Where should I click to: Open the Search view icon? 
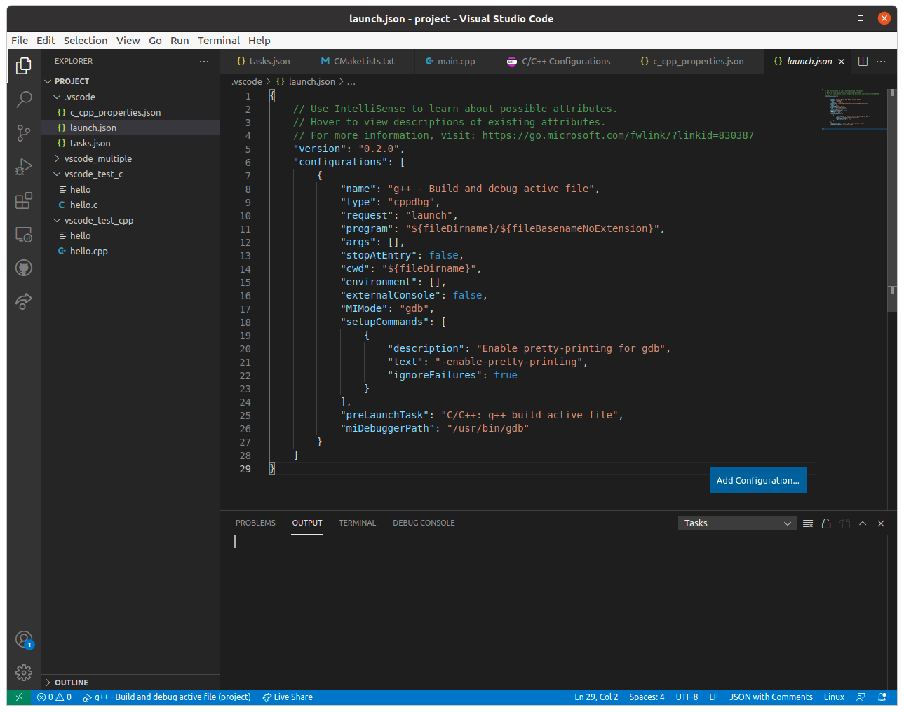click(x=24, y=99)
